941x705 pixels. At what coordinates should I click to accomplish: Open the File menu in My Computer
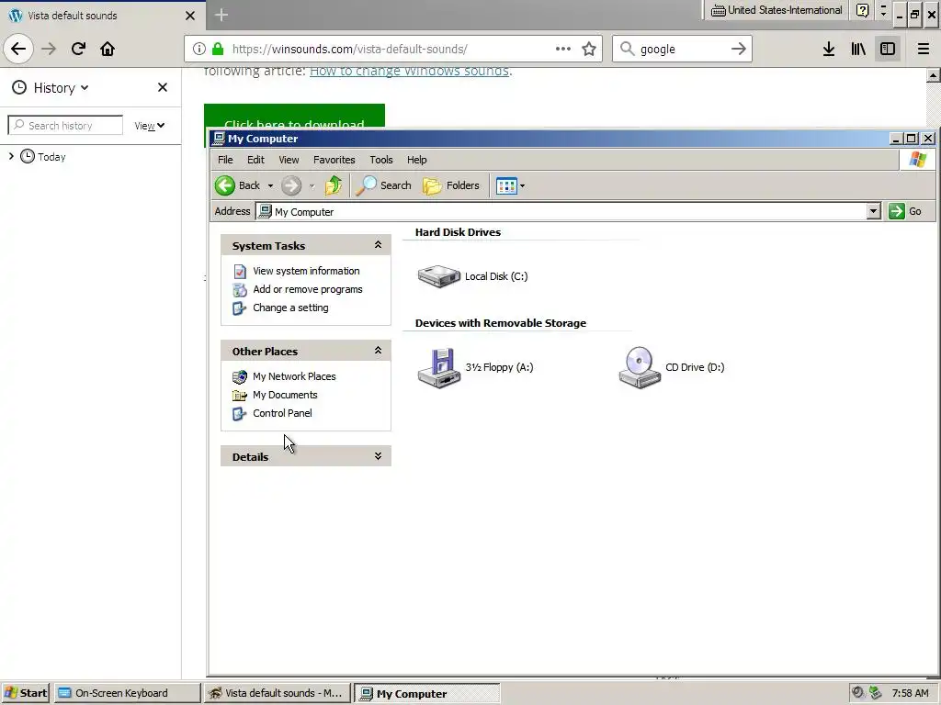(x=225, y=160)
